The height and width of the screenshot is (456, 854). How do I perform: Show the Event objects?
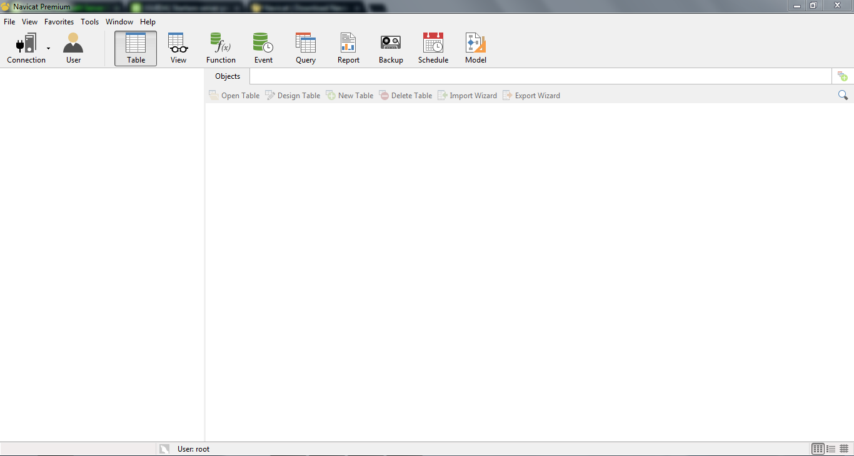click(263, 49)
